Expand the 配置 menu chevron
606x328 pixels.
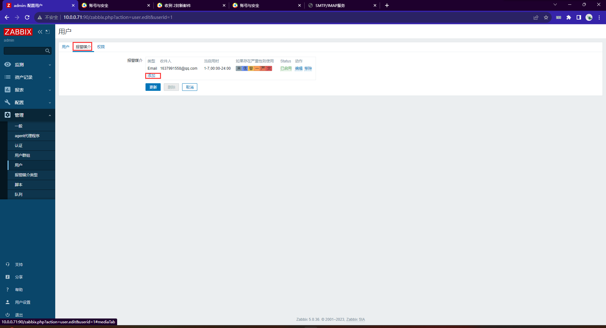(x=50, y=103)
